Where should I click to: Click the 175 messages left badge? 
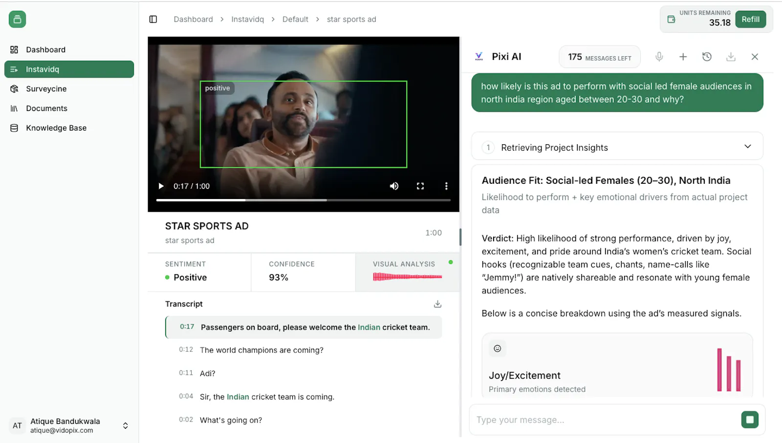(x=599, y=57)
